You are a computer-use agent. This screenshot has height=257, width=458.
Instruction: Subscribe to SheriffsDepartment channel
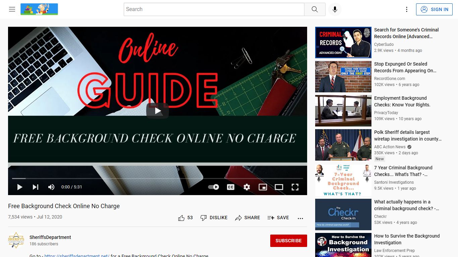(289, 241)
